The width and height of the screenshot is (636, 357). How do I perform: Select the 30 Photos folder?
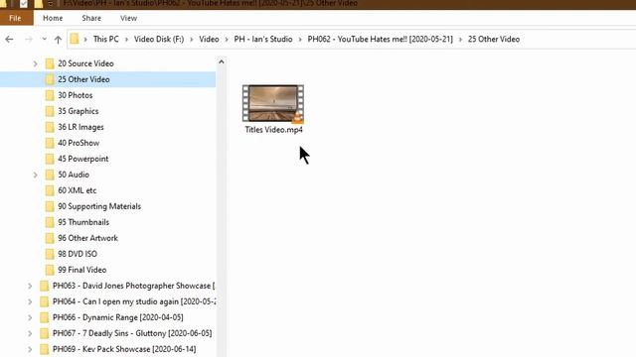coord(76,95)
